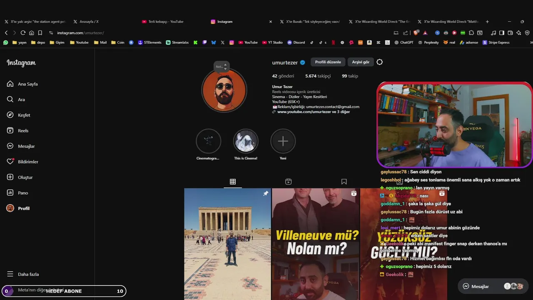
Task: Open the Discord bookmark
Action: [296, 42]
